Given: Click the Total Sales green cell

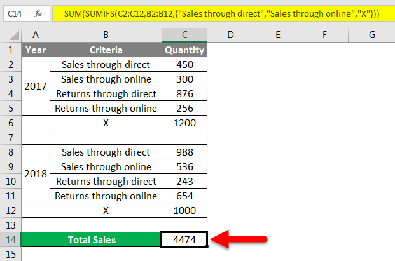Looking at the screenshot, I should [x=91, y=239].
